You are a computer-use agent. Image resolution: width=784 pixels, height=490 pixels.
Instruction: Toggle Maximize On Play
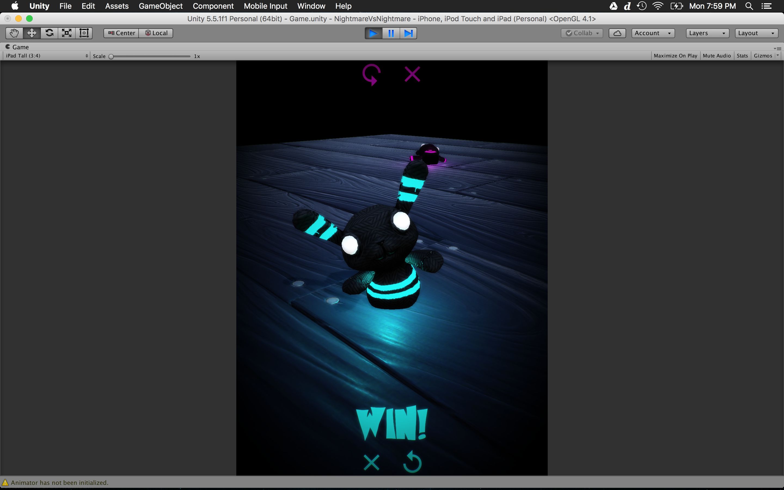coord(675,56)
